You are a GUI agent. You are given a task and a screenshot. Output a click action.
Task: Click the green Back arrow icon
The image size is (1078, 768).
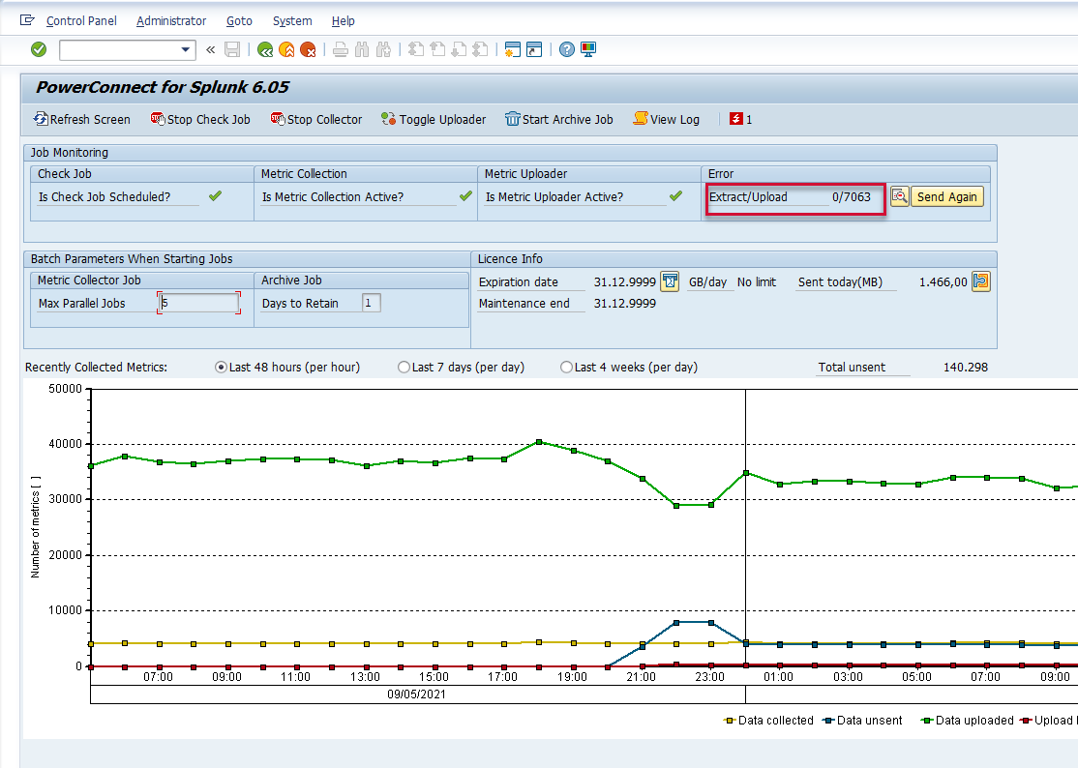click(x=265, y=49)
